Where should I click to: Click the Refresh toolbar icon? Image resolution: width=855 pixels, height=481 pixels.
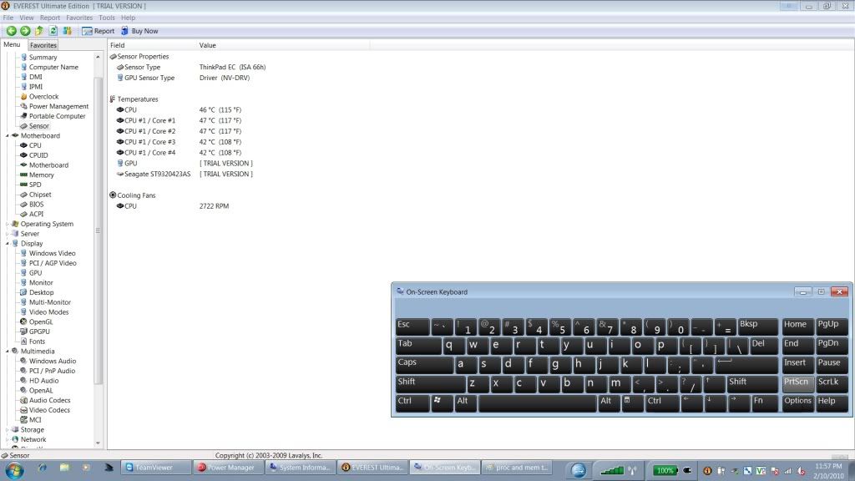click(x=53, y=31)
